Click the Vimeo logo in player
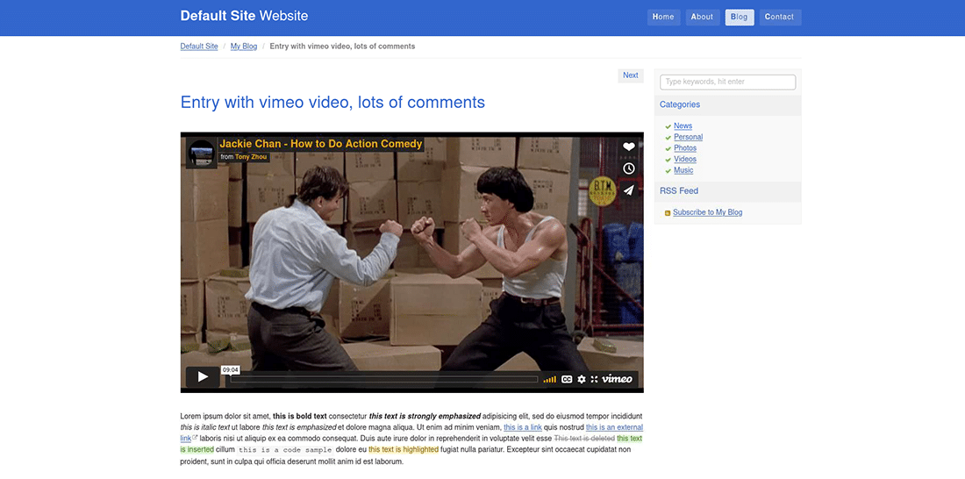965x479 pixels. click(x=618, y=379)
